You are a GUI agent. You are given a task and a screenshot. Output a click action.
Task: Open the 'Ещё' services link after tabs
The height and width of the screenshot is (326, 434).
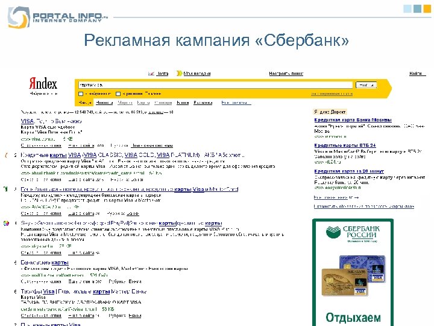coord(236,103)
